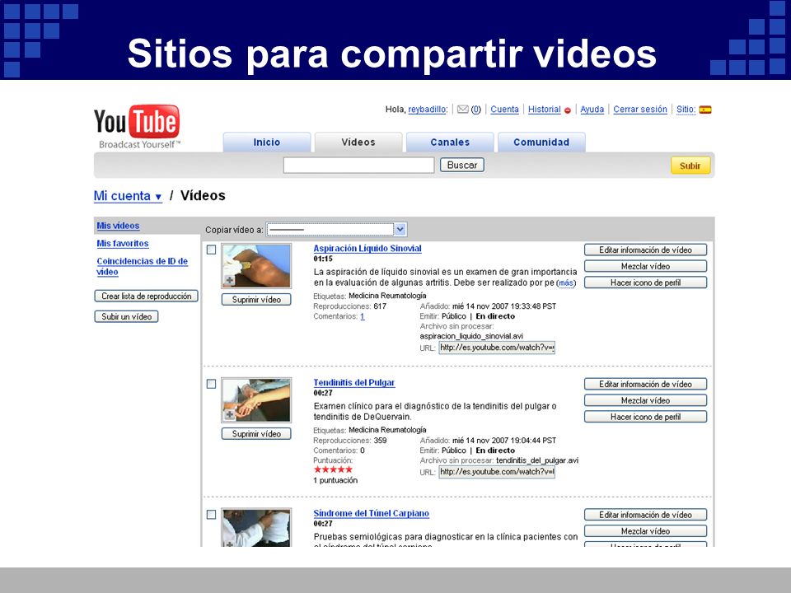This screenshot has height=593, width=791.
Task: Delete Tendinitis video with 'Suprimir vídeo'
Action: pos(256,434)
